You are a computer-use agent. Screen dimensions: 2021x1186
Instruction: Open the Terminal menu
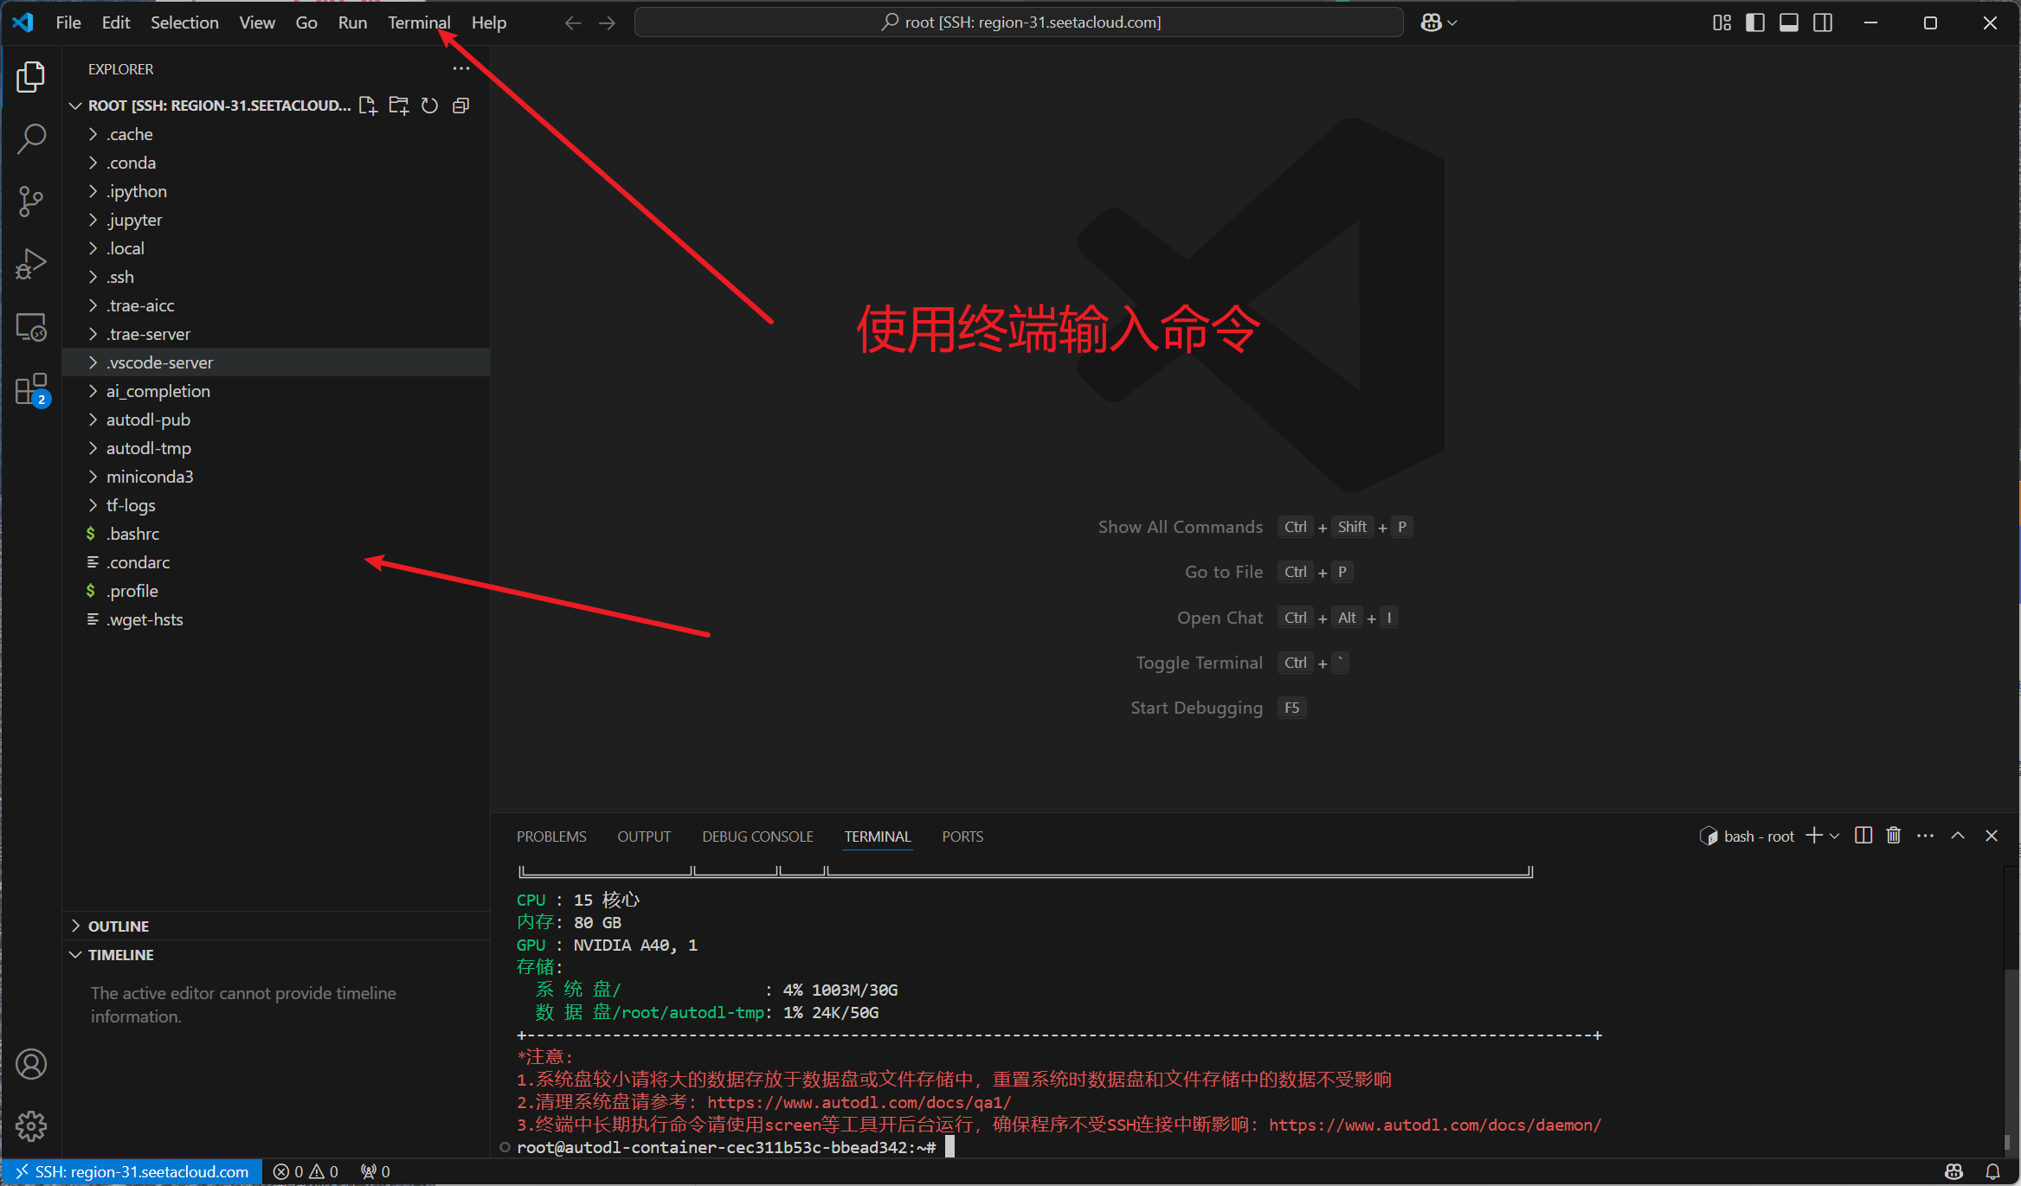(x=418, y=23)
